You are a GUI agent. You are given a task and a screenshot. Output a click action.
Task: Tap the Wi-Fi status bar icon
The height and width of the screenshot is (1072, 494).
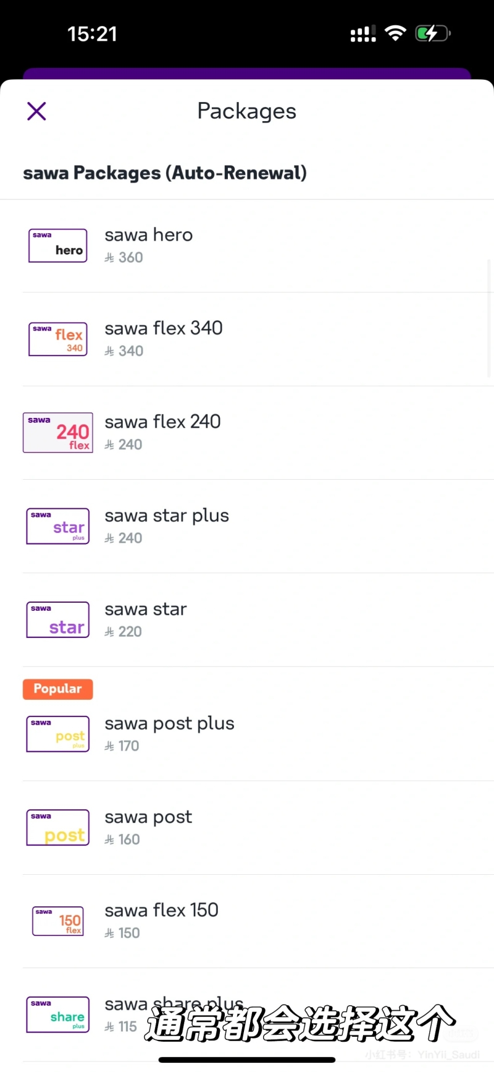coord(395,33)
